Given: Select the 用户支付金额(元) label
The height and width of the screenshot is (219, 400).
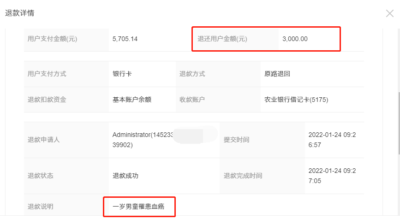Looking at the screenshot, I should 52,39.
